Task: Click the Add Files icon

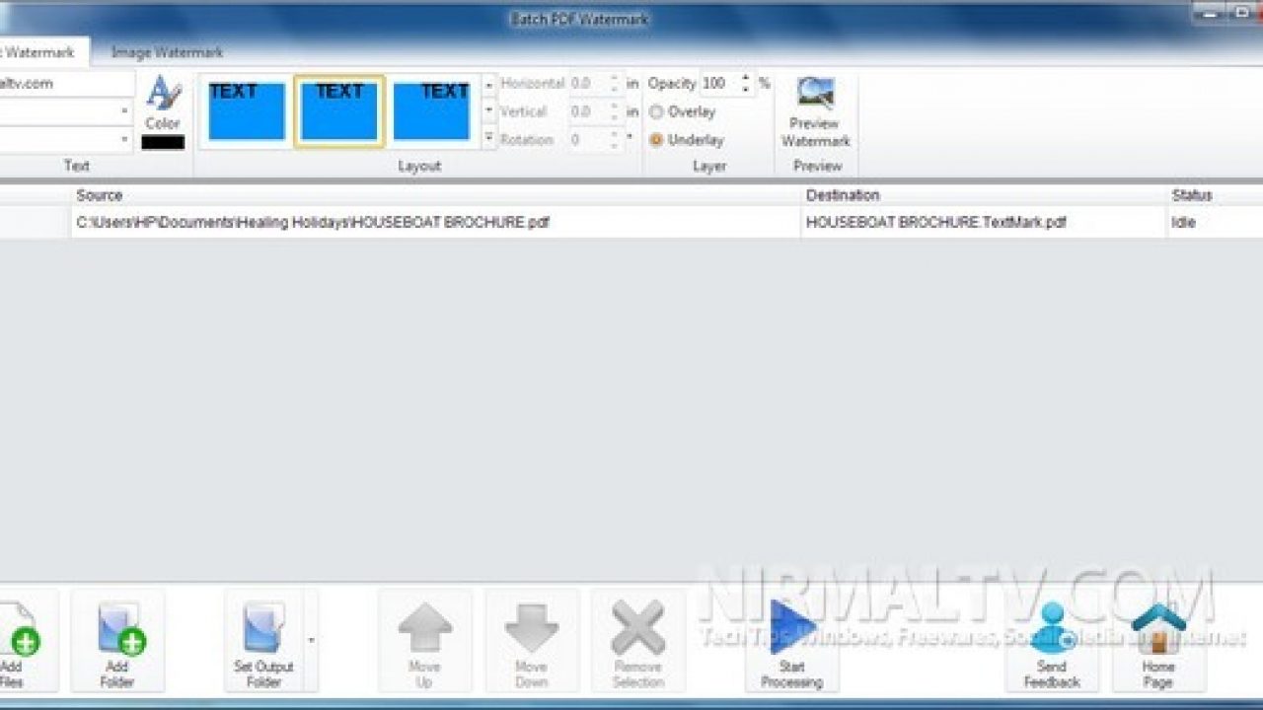Action: pos(18,629)
